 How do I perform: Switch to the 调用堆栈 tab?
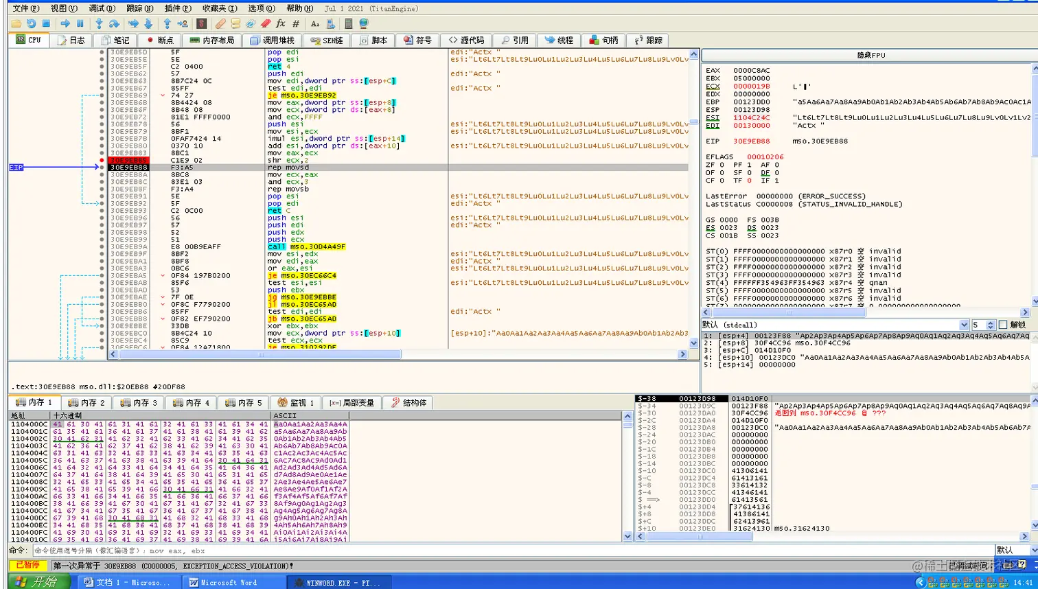[x=273, y=40]
